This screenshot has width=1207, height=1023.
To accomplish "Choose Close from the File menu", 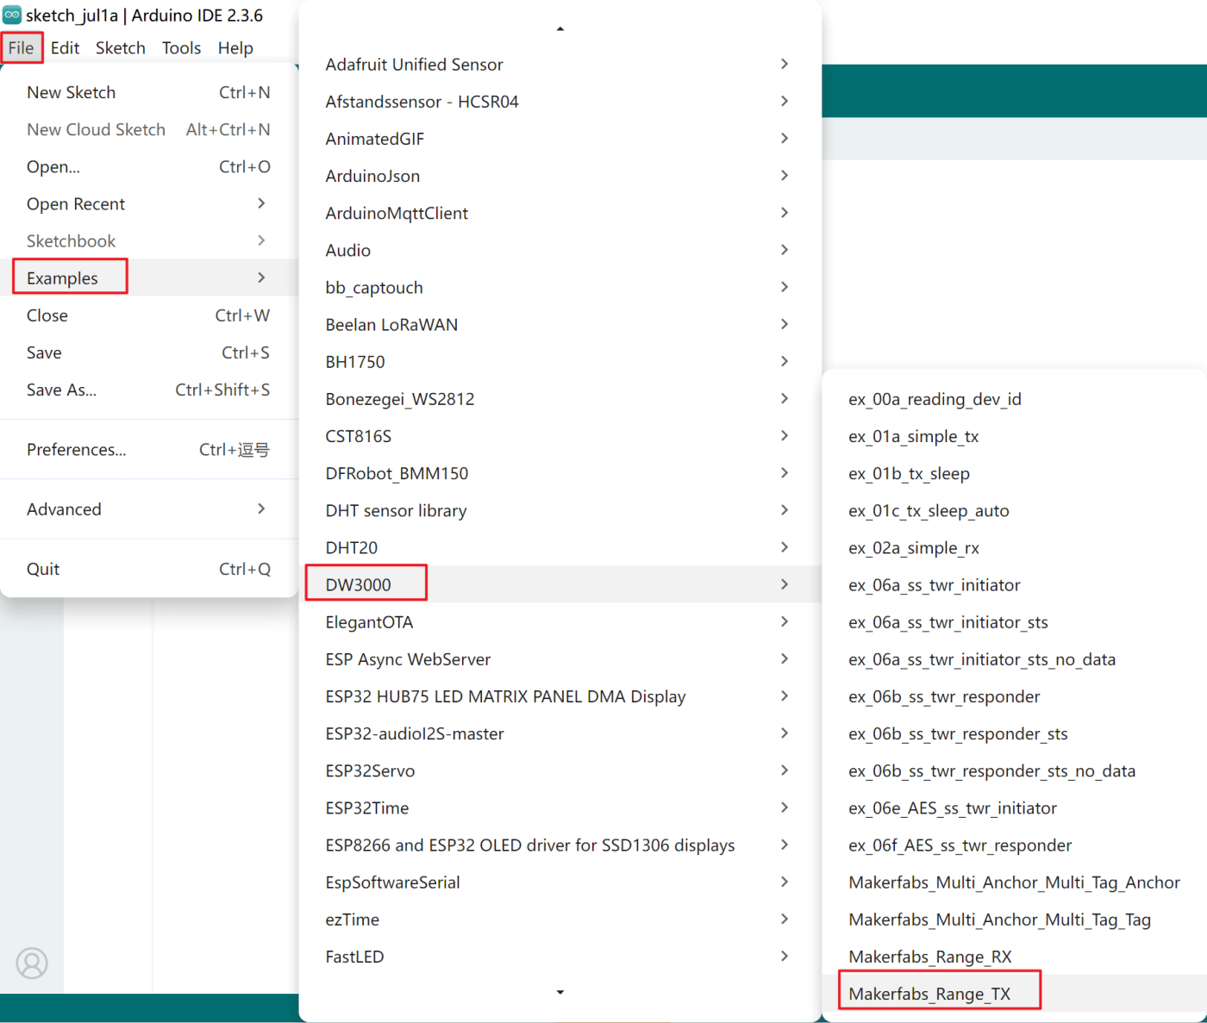I will (149, 315).
